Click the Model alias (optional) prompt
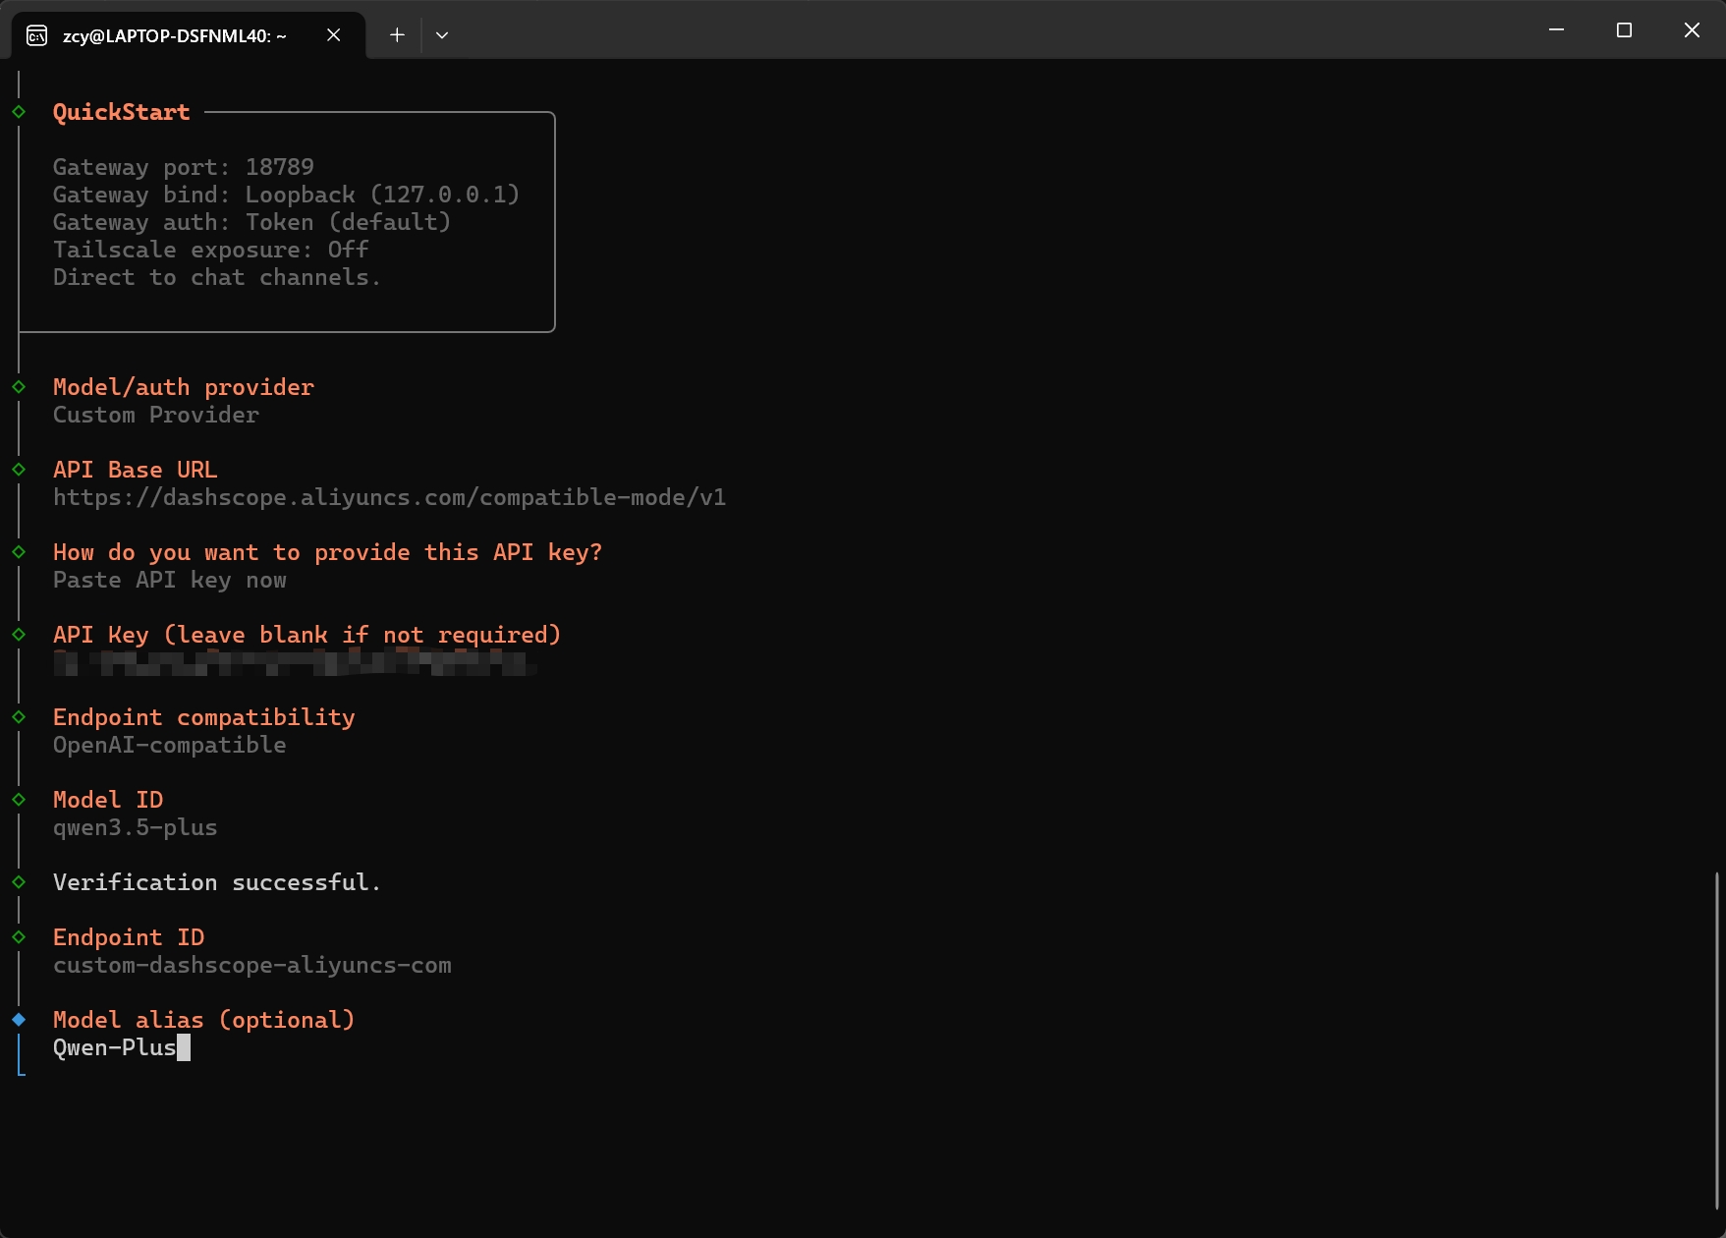1726x1238 pixels. 204,1020
